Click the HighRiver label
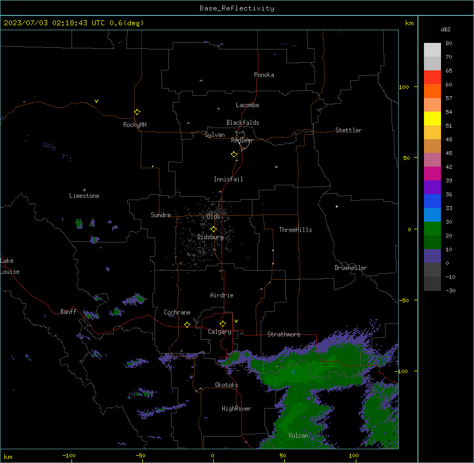The width and height of the screenshot is (474, 463). click(x=236, y=409)
